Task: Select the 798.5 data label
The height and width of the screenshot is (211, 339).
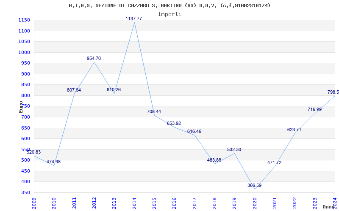Action: tap(333, 92)
